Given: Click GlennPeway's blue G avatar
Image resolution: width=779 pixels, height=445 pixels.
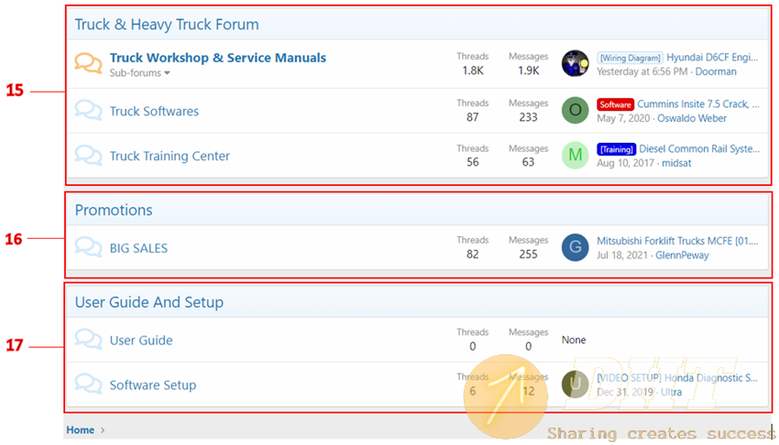Looking at the screenshot, I should 575,247.
